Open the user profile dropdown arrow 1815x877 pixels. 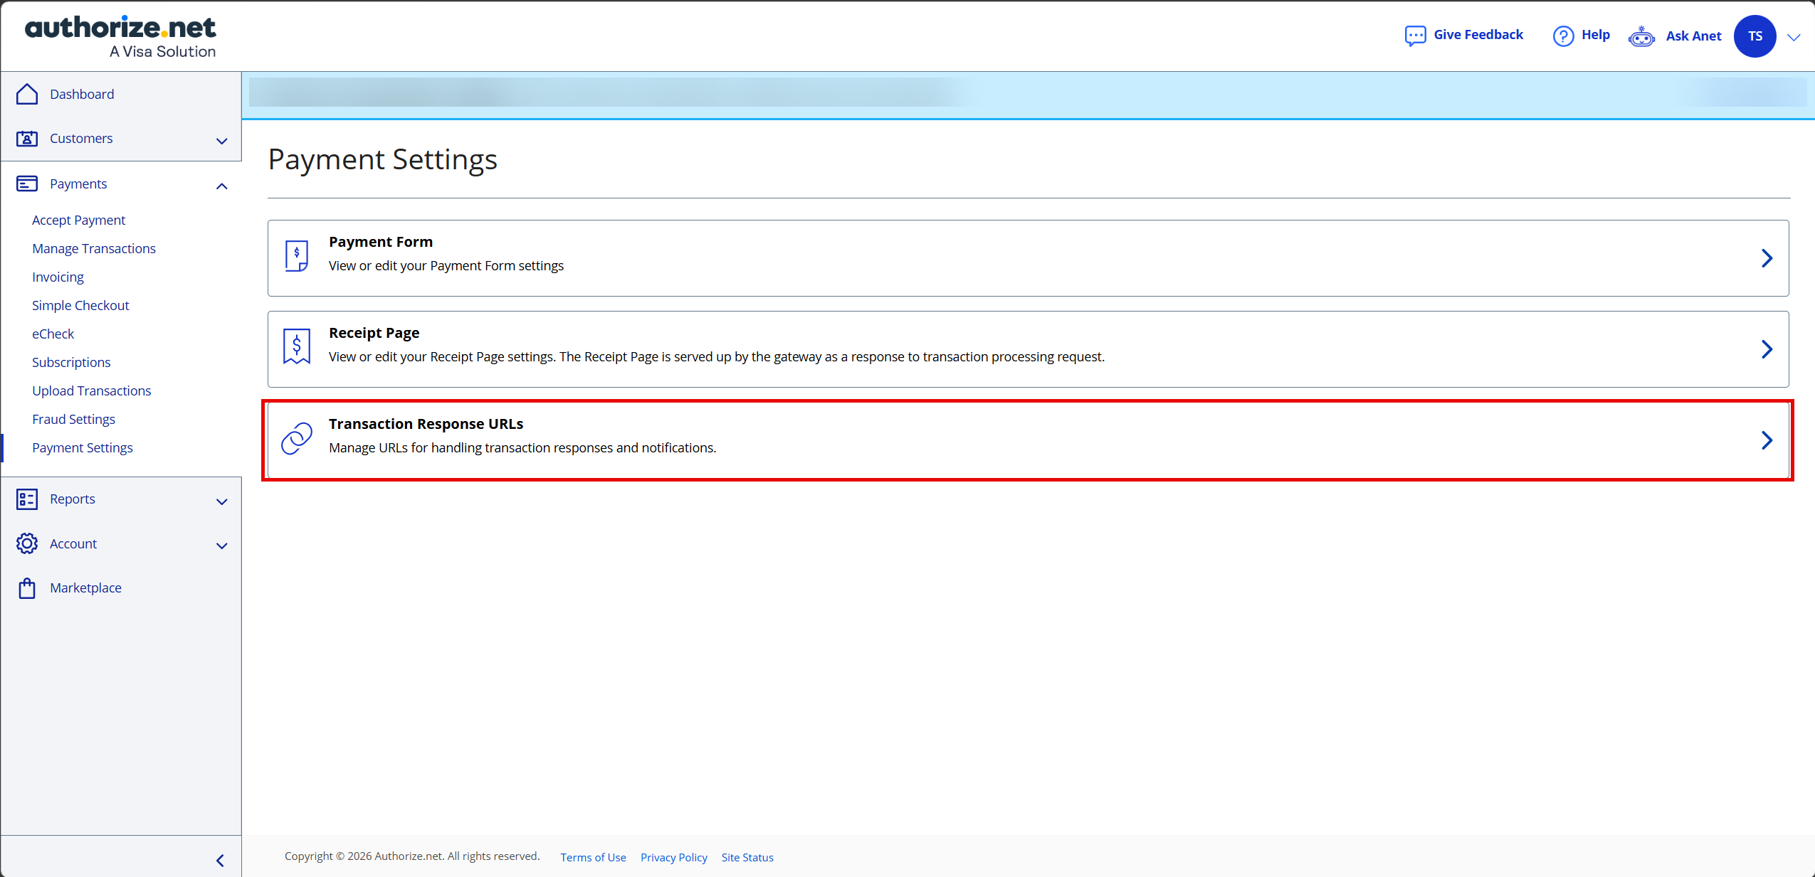[1794, 38]
